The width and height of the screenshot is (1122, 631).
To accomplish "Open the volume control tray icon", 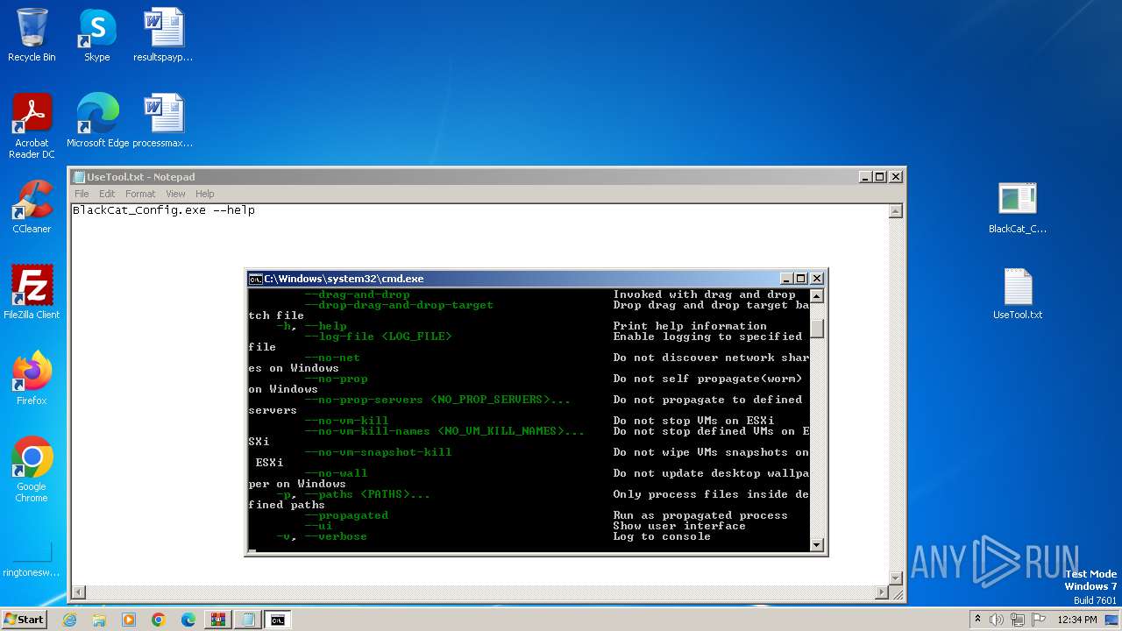I will pos(996,620).
